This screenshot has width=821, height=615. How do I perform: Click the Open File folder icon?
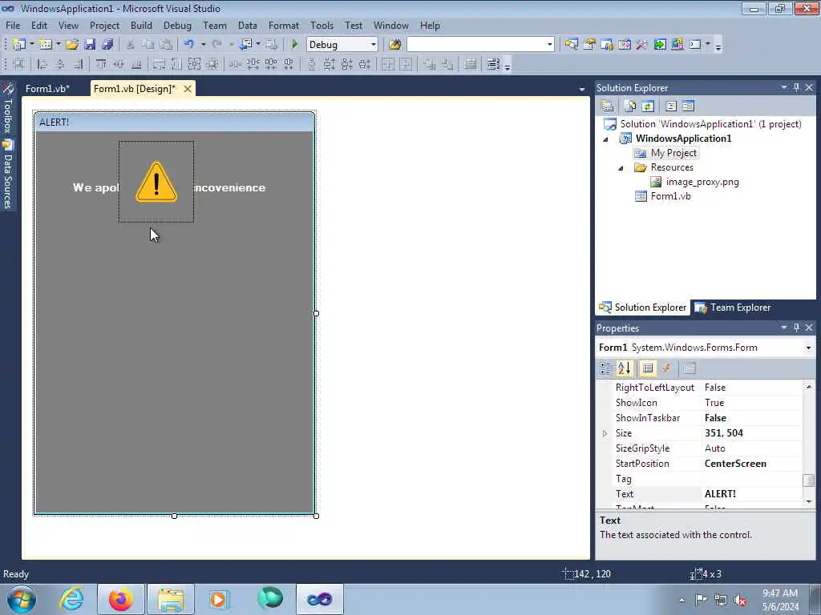[x=71, y=45]
